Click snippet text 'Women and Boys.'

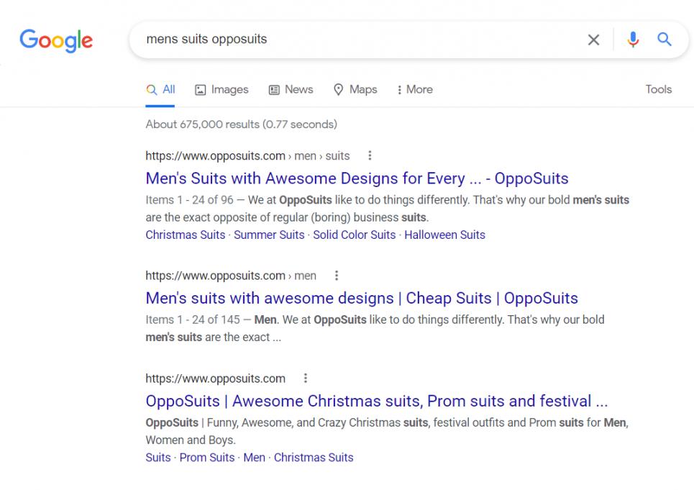tap(191, 440)
